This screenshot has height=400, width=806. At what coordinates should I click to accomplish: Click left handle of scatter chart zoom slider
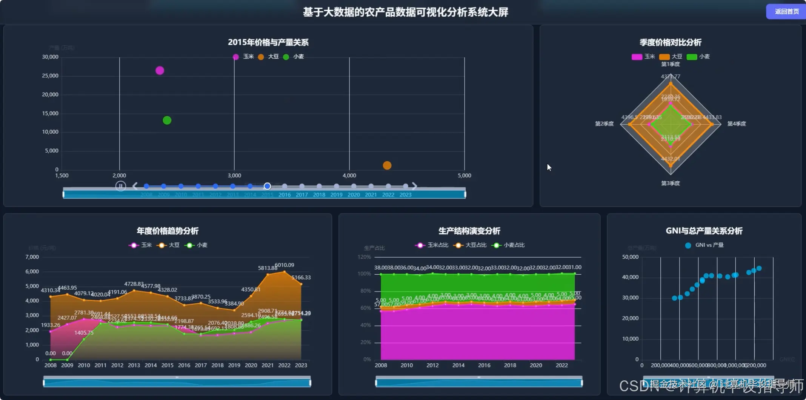(63, 195)
